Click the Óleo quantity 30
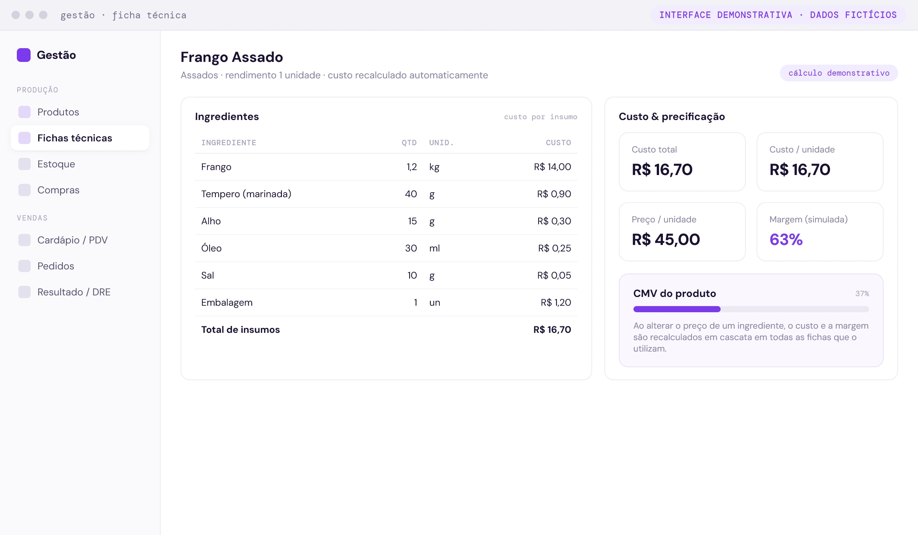Image resolution: width=918 pixels, height=535 pixels. click(x=411, y=248)
